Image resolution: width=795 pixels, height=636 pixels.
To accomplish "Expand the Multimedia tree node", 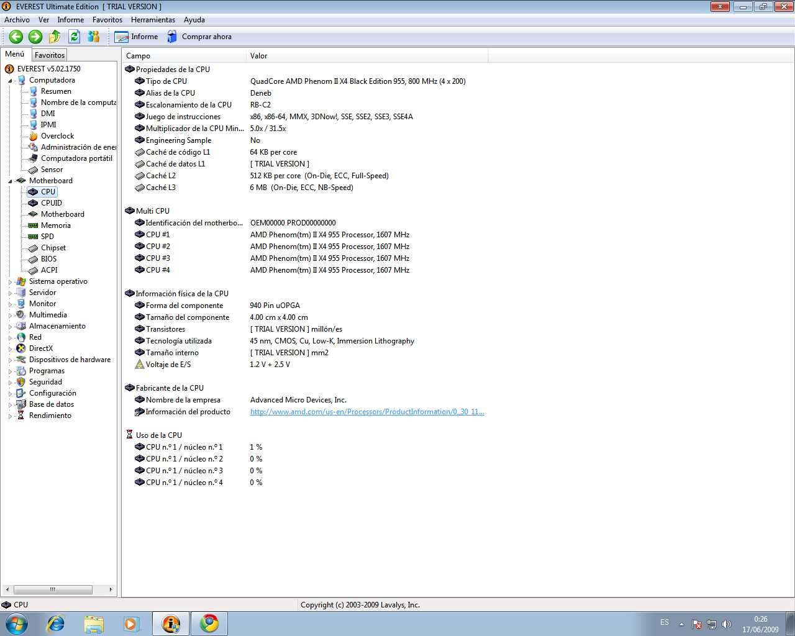I will (x=10, y=316).
